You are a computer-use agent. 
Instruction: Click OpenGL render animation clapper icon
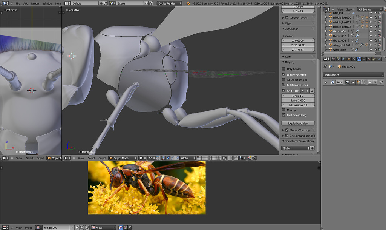pos(254,158)
